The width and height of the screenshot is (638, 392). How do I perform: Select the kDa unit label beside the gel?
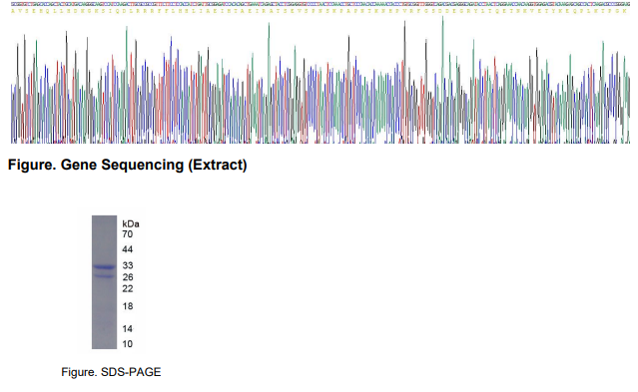pyautogui.click(x=131, y=223)
